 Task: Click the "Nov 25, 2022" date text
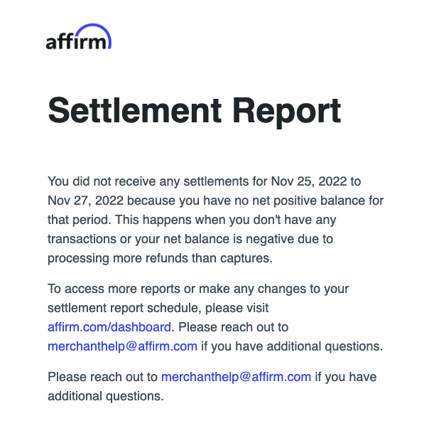pyautogui.click(x=309, y=181)
